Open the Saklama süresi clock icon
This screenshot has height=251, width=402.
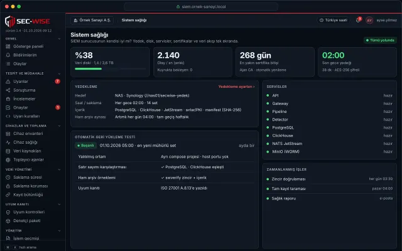(8, 177)
